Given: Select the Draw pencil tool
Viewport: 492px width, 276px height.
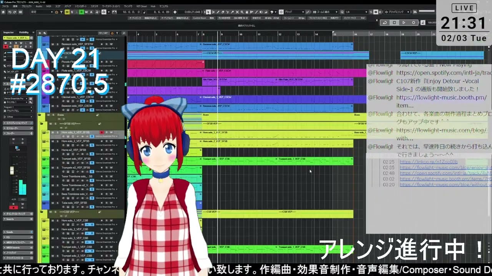Looking at the screenshot, I should [x=218, y=12].
